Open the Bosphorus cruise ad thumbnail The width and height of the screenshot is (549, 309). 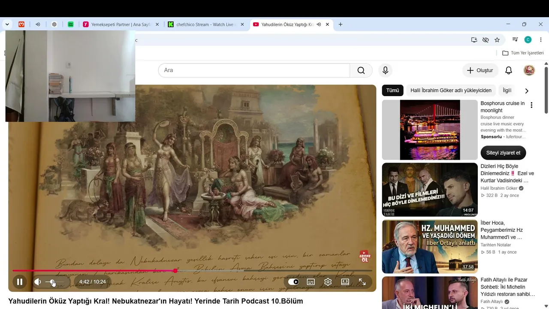(430, 130)
